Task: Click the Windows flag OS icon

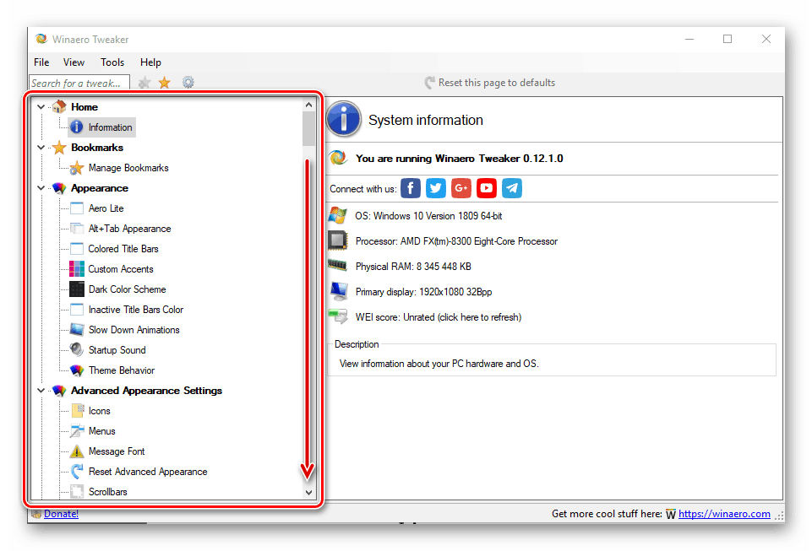Action: [338, 215]
